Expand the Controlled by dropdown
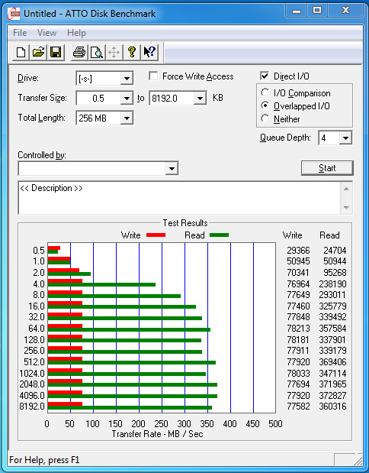Screen dimensions: 369x473 (172, 168)
